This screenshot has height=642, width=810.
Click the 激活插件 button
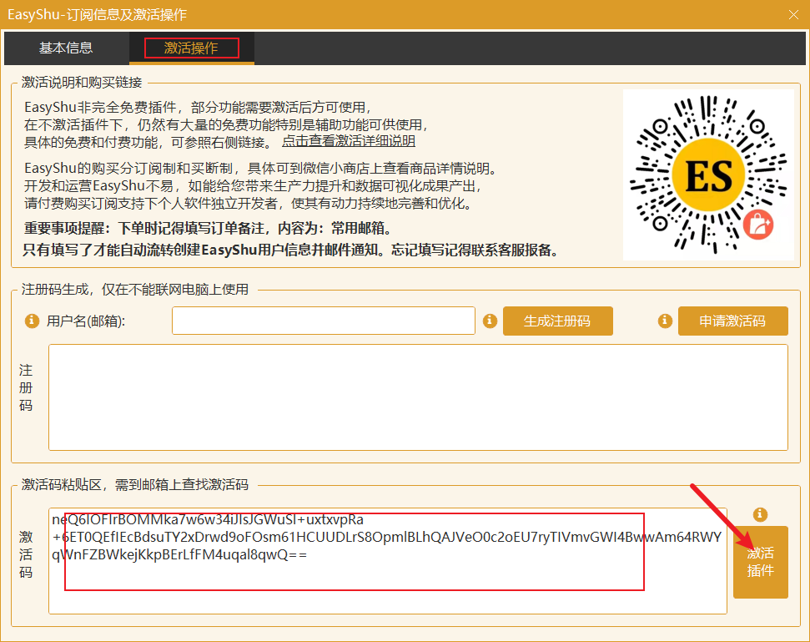[x=761, y=562]
